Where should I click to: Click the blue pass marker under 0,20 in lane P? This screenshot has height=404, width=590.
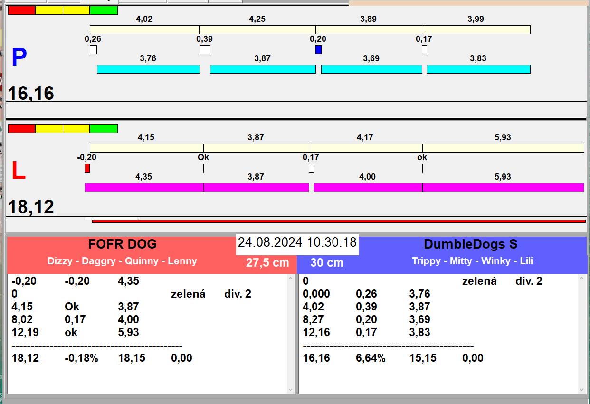tap(318, 49)
